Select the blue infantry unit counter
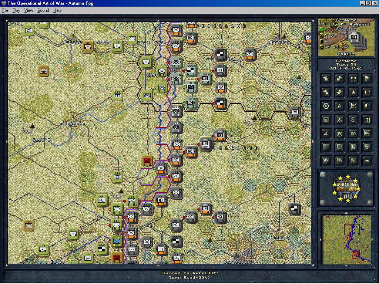Screen dimensions: 379x284 coord(117,242)
